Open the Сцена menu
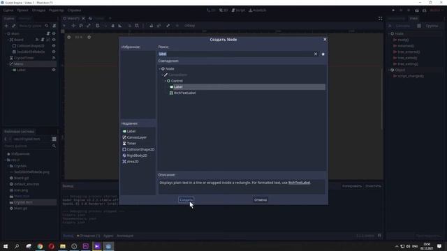This screenshot has width=447, height=251. (x=8, y=10)
